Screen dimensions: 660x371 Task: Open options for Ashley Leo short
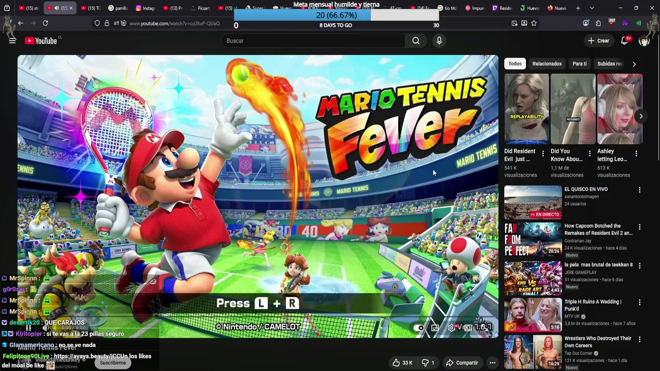point(636,154)
